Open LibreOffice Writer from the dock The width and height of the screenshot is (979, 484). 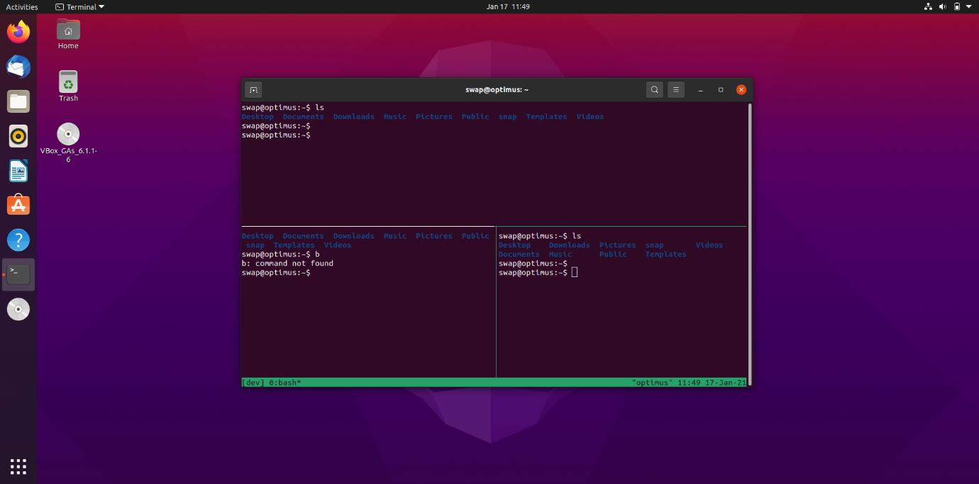pyautogui.click(x=18, y=171)
